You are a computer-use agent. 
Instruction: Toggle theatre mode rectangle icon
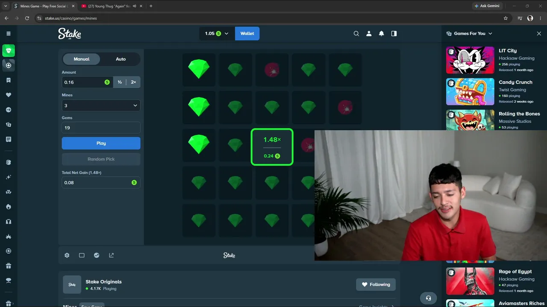(x=82, y=255)
